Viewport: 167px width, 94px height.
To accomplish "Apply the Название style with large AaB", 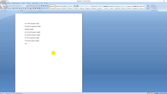I will [x=76, y=7].
